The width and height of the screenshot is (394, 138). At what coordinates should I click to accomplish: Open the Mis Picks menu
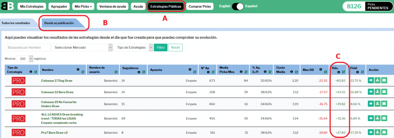(x=83, y=6)
